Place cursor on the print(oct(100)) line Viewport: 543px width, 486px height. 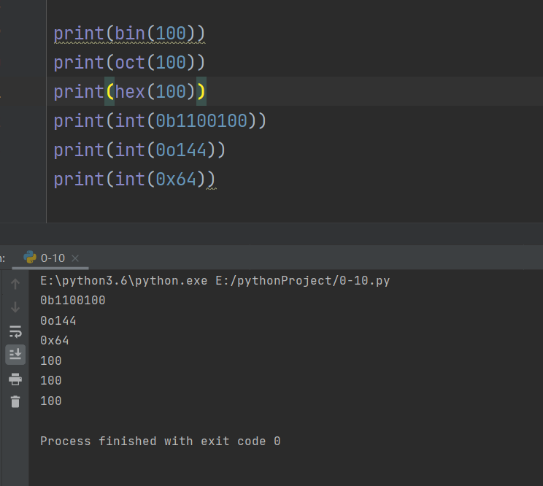pos(129,63)
